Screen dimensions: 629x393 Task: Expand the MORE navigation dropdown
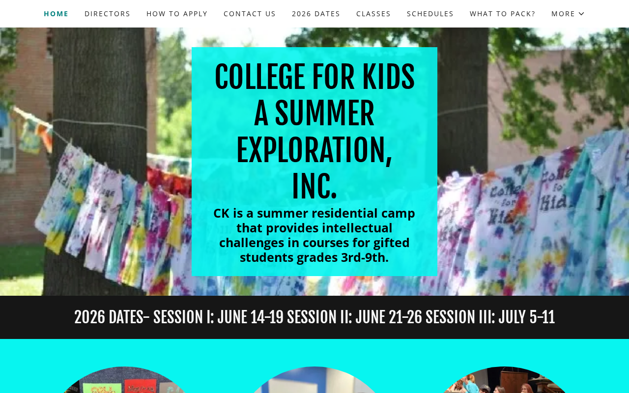coord(568,14)
